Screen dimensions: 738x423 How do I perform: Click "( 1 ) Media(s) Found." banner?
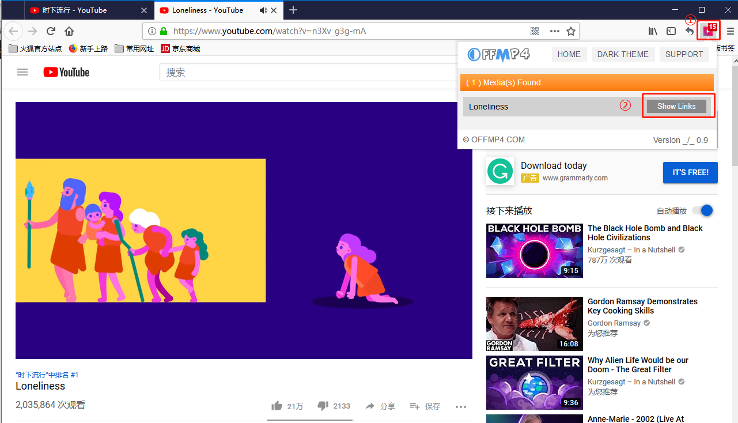coord(586,82)
